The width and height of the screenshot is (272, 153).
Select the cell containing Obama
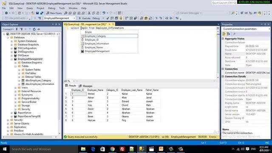click(x=132, y=116)
